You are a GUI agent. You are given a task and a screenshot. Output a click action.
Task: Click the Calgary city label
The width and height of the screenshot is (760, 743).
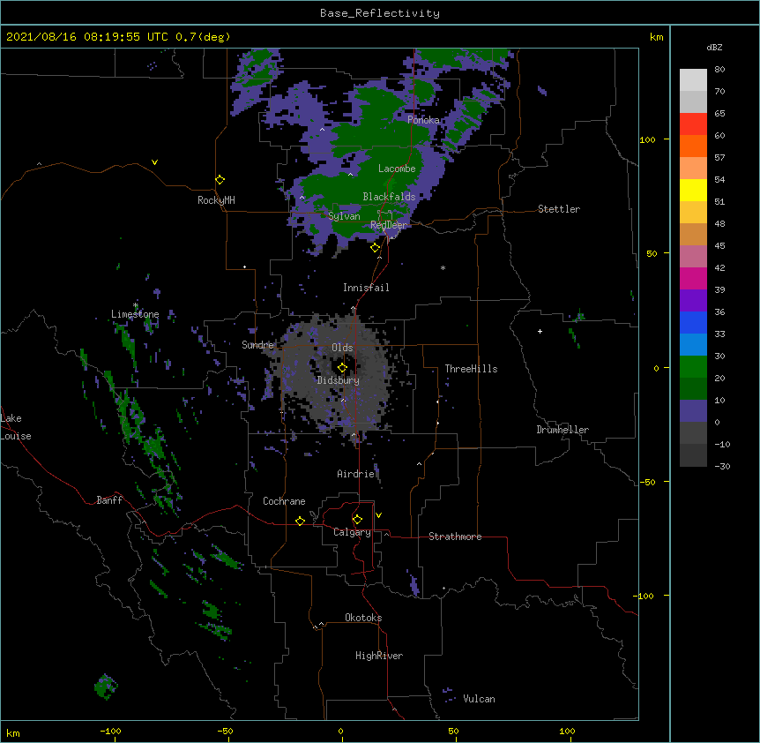(352, 532)
